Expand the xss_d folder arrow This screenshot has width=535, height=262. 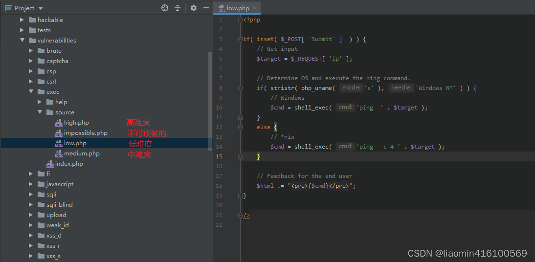coord(31,236)
